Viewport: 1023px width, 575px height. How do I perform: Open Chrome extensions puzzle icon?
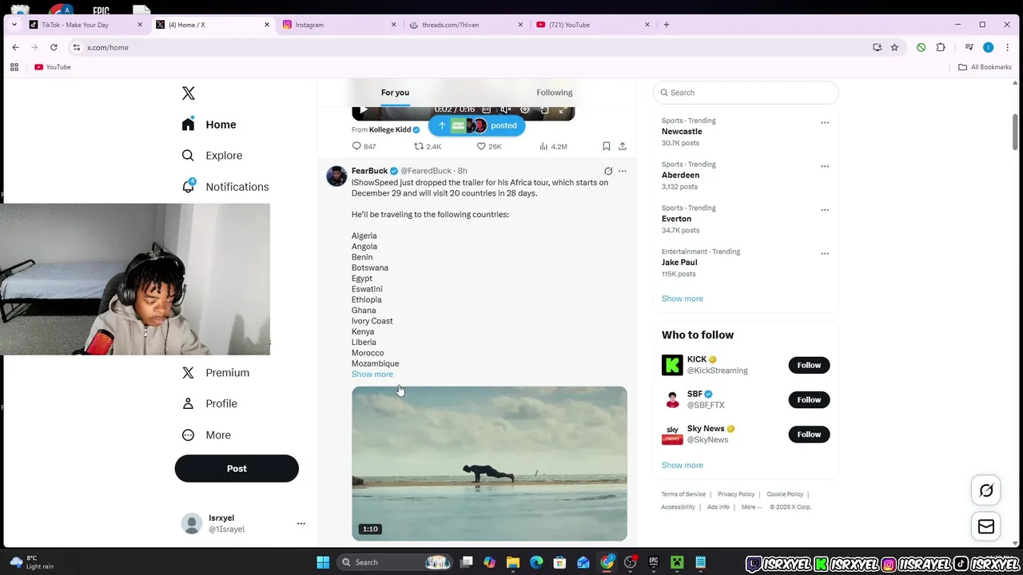(941, 47)
